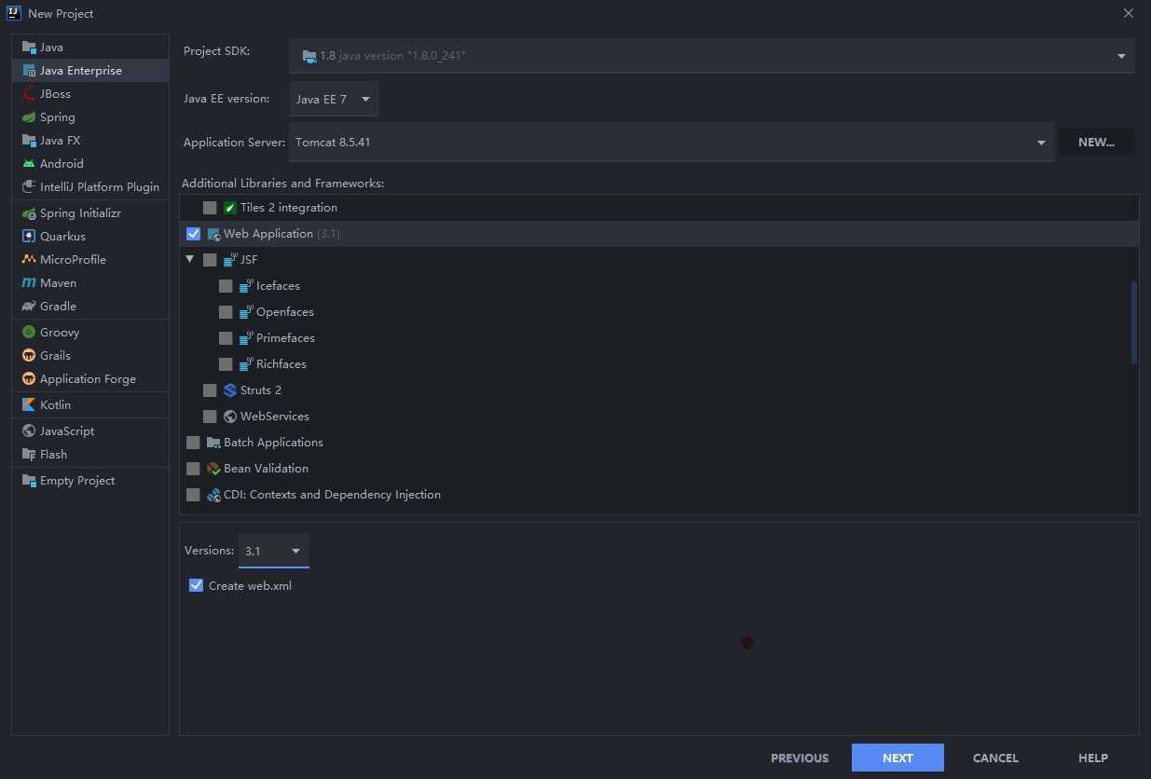Screen dimensions: 1151x779
Task: Enable the Richfaces checkbox
Action: point(226,364)
